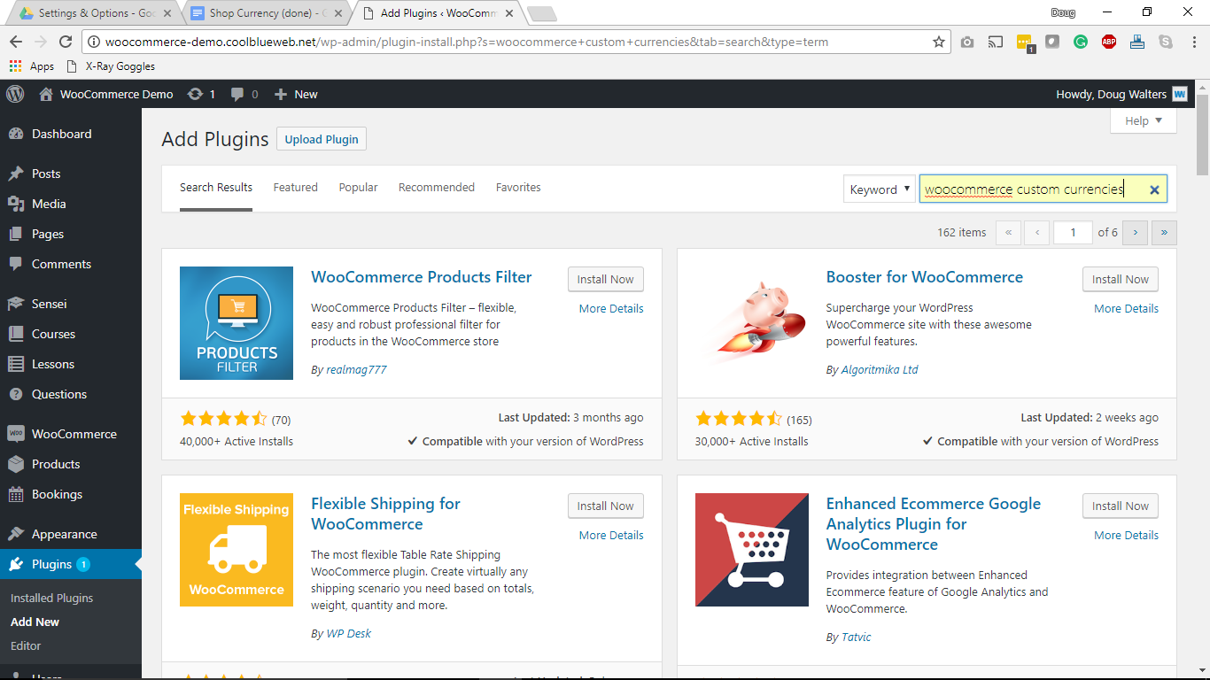Click the Upload Plugin button

pos(322,139)
